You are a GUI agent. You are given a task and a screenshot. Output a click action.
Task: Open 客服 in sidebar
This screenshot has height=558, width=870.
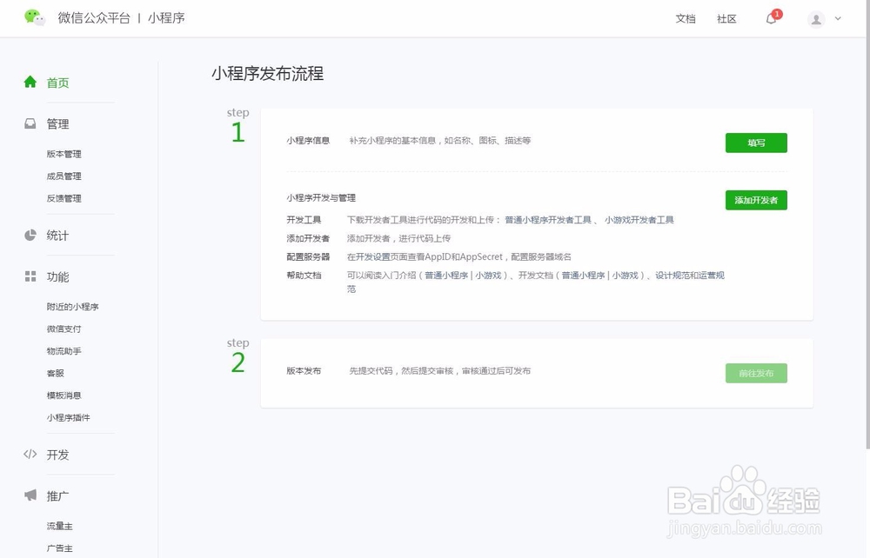tap(56, 373)
